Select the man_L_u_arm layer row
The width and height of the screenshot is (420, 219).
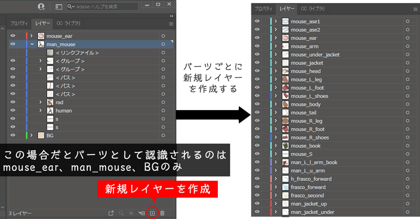click(335, 171)
